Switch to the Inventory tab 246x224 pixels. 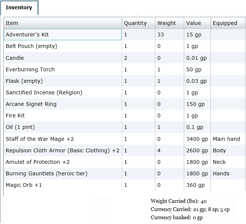(19, 7)
